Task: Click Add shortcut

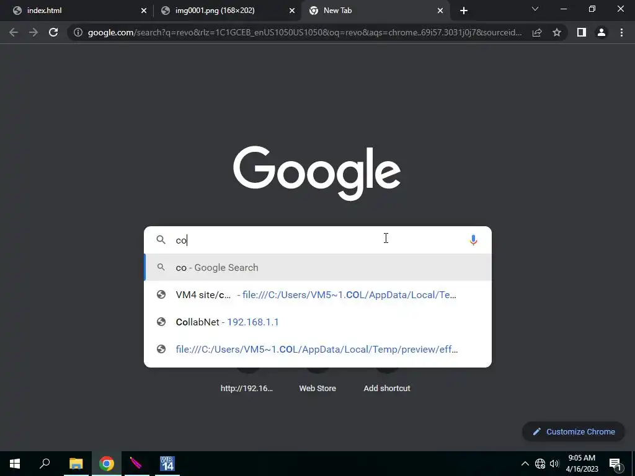Action: pos(387,388)
